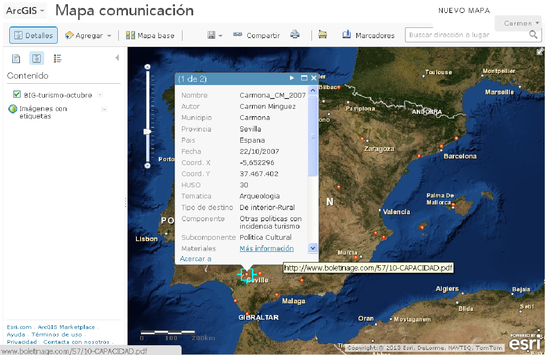Click the Contenido panel heading
This screenshot has height=355, width=548.
point(27,76)
